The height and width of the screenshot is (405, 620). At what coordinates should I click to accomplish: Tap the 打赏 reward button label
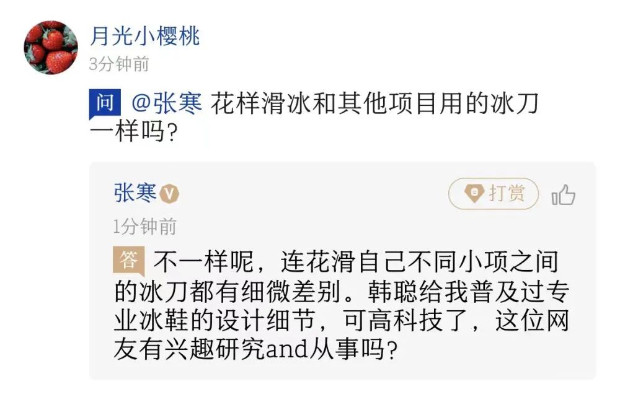coord(507,193)
